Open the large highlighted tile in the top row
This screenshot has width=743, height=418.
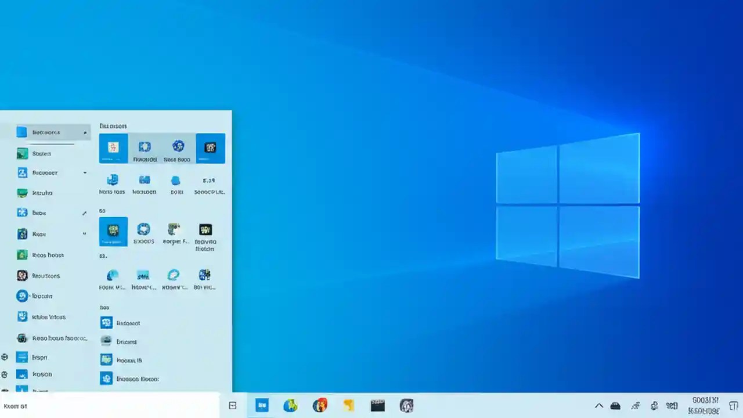pos(113,148)
